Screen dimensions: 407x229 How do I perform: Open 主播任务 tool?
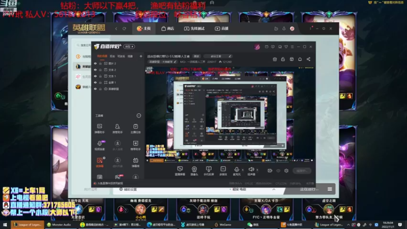(135, 129)
